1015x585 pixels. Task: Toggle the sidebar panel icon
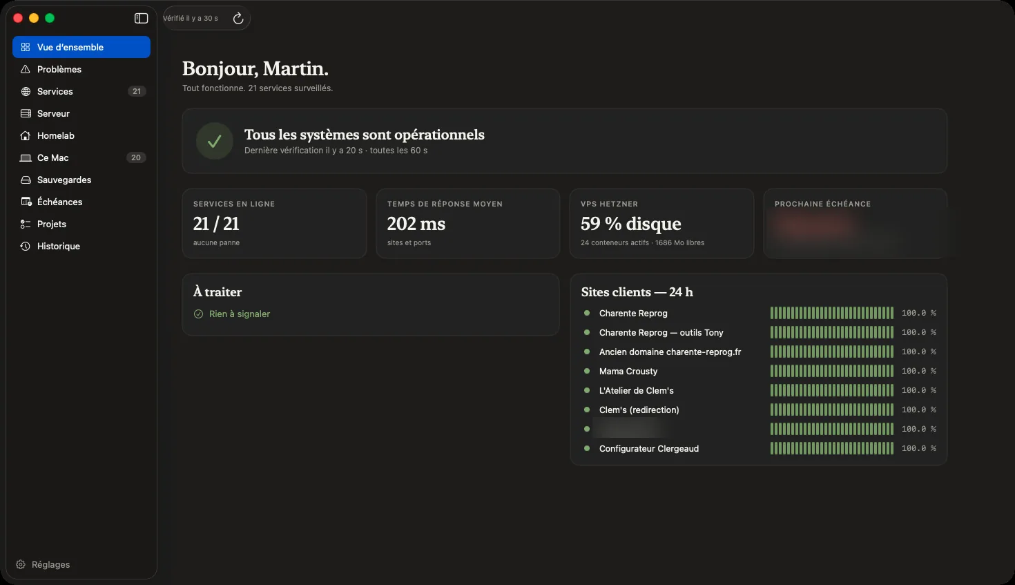(x=141, y=19)
